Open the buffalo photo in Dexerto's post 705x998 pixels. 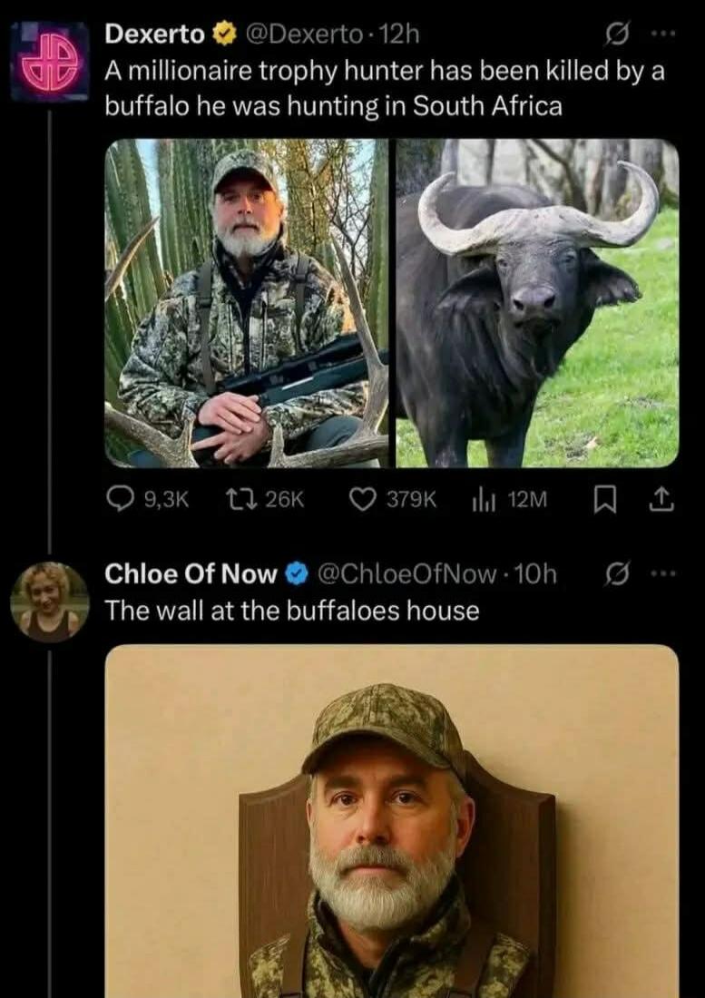[x=536, y=303]
